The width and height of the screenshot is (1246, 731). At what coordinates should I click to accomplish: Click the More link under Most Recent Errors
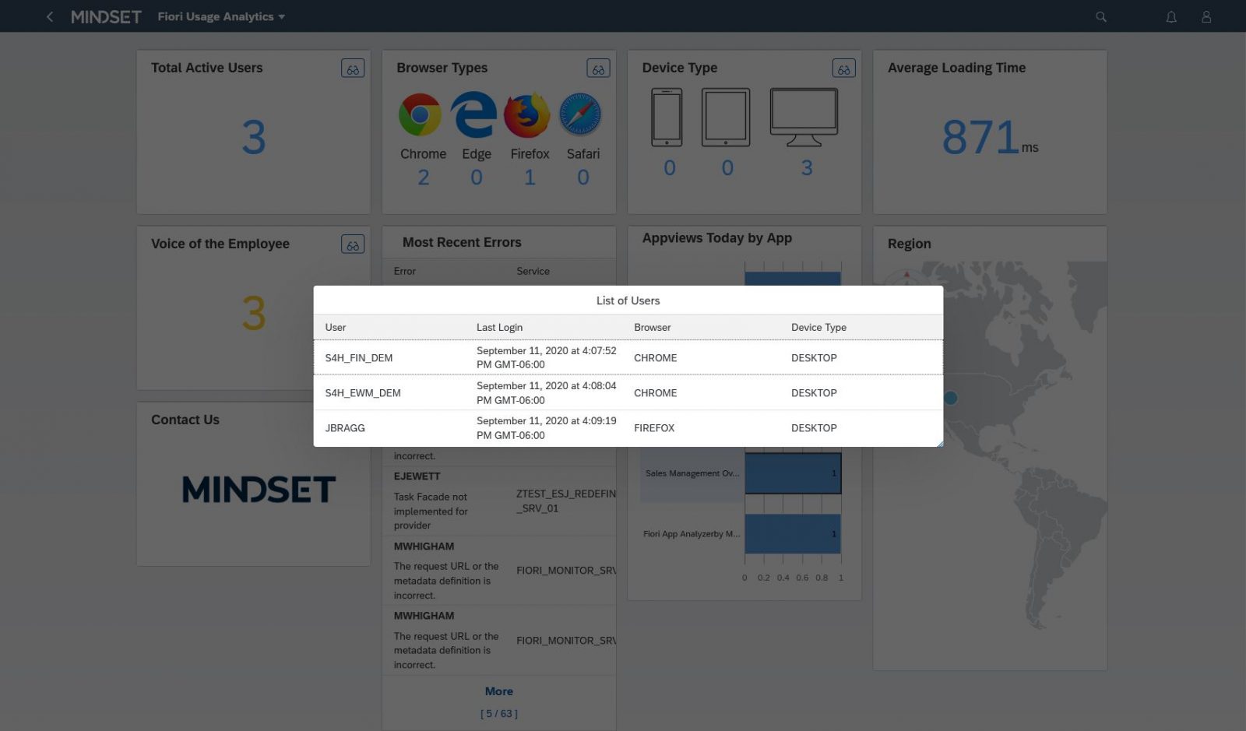pyautogui.click(x=498, y=691)
